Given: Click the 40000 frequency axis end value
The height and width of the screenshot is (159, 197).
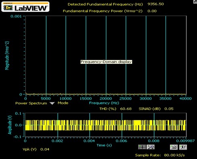Looking at the screenshot, I should 185,99.
